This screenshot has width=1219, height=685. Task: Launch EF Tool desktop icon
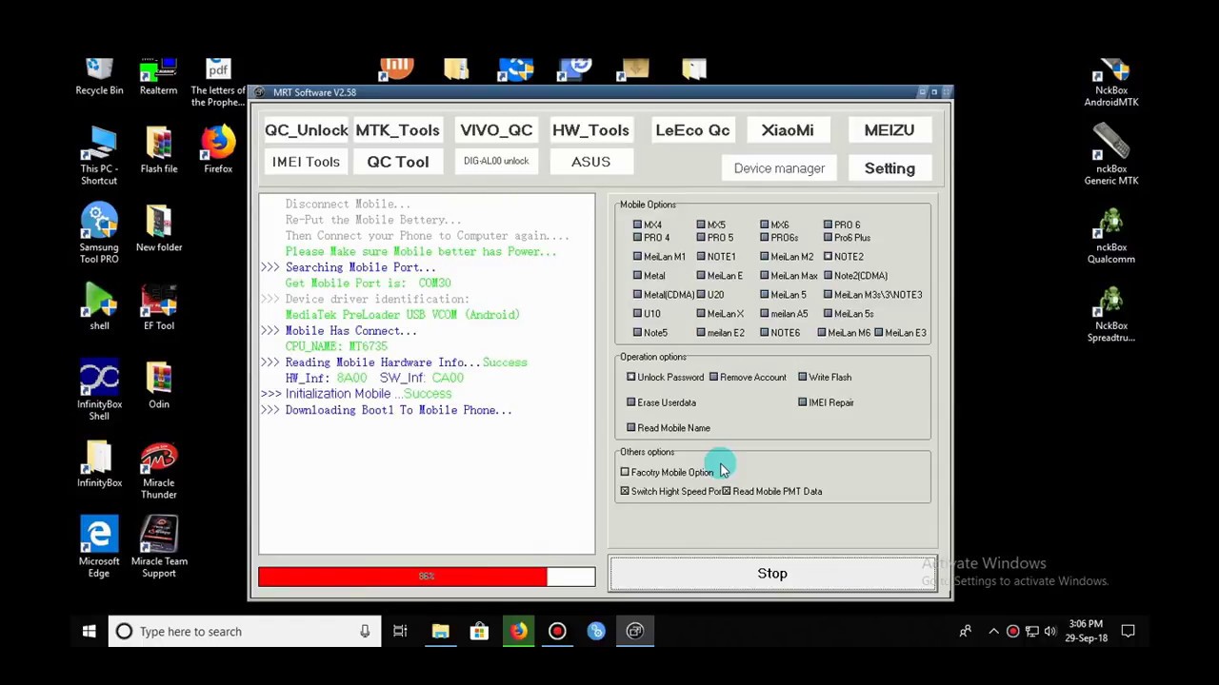[159, 307]
